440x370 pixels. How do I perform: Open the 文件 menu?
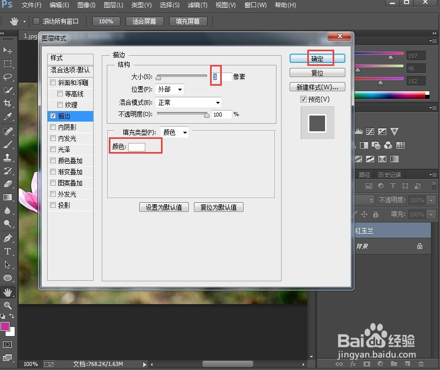click(31, 5)
